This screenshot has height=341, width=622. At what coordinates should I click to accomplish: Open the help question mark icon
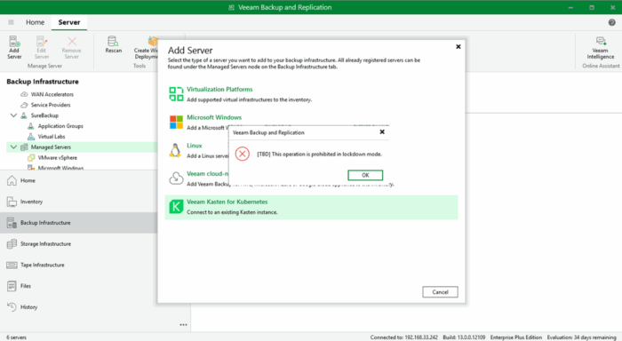(611, 22)
